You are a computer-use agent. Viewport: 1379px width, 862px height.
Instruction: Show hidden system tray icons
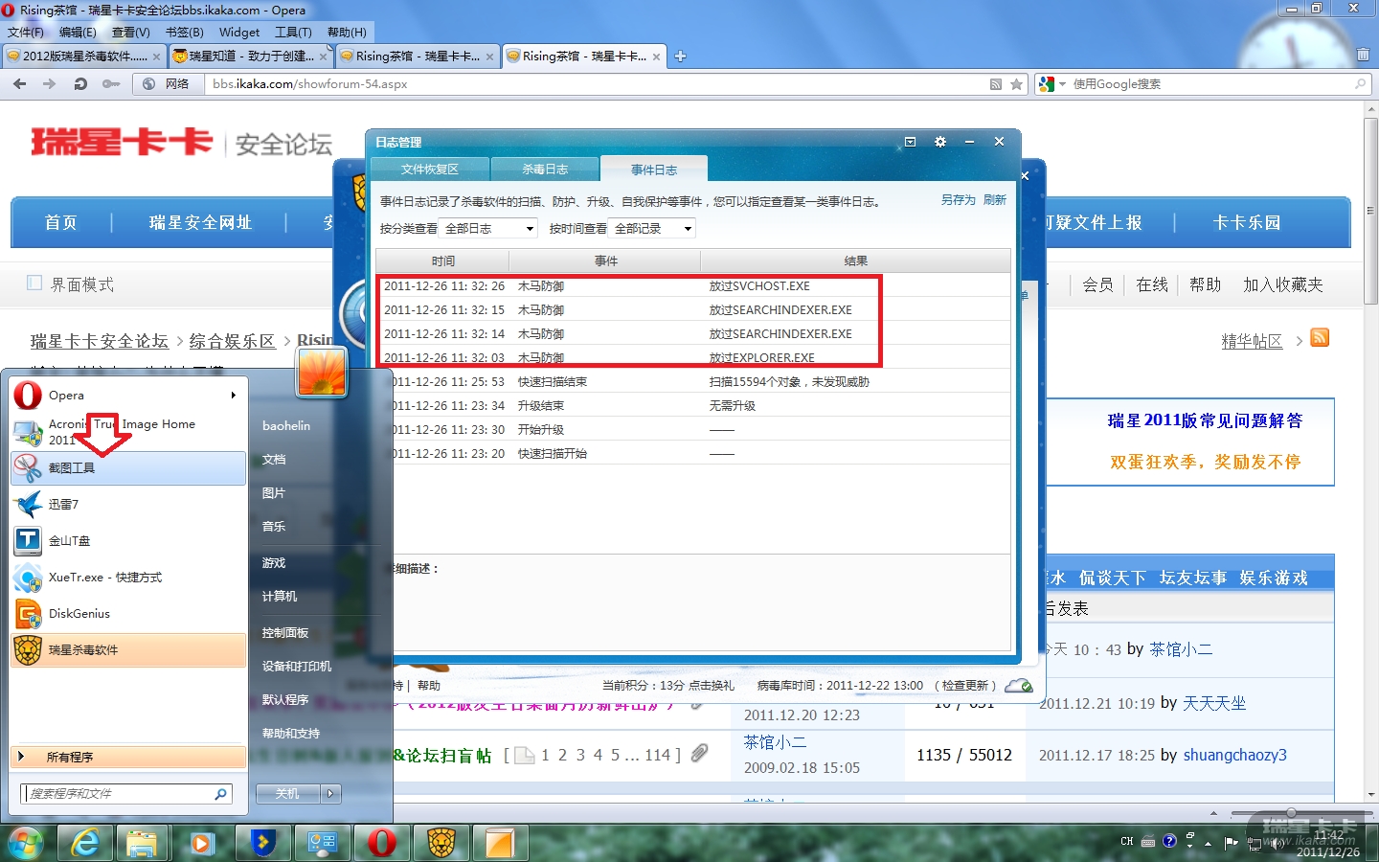click(1209, 843)
